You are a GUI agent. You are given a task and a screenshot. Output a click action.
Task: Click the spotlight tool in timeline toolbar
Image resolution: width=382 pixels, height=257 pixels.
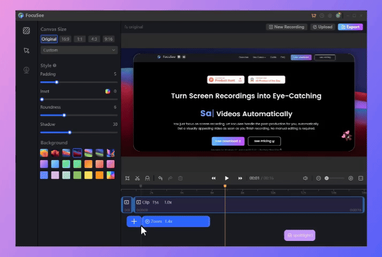(x=147, y=178)
